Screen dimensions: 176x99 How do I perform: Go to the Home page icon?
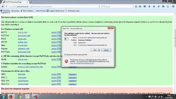(x=154, y=7)
